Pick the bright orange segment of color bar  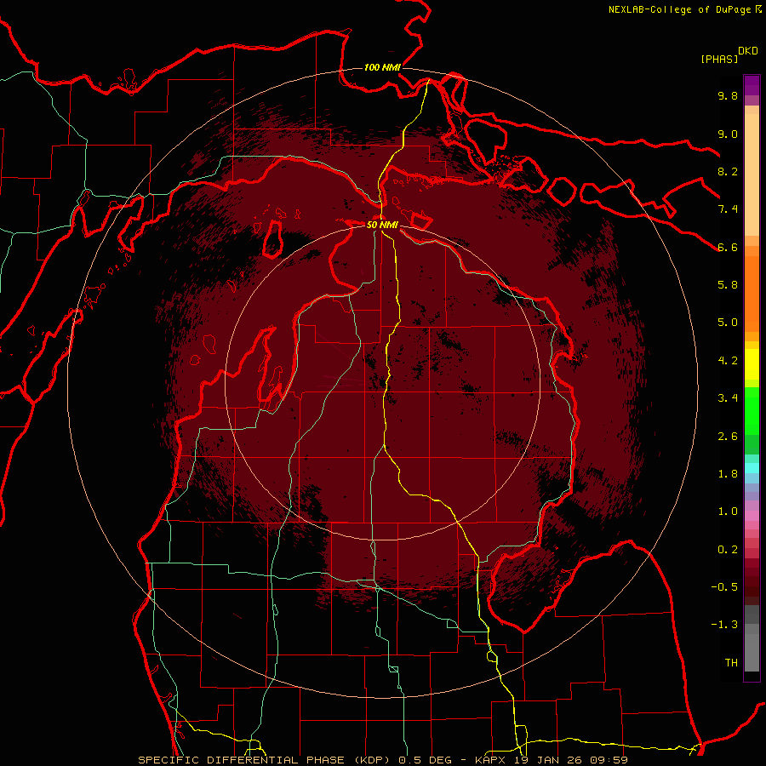[x=752, y=294]
